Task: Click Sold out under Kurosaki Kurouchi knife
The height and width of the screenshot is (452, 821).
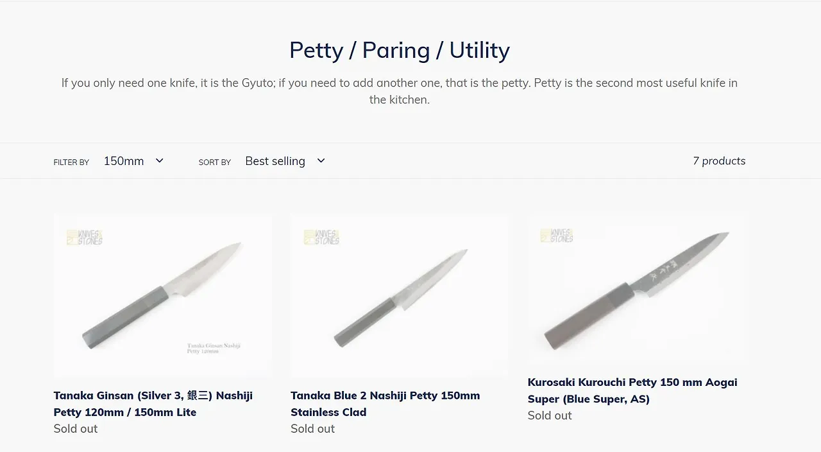Action: (550, 415)
